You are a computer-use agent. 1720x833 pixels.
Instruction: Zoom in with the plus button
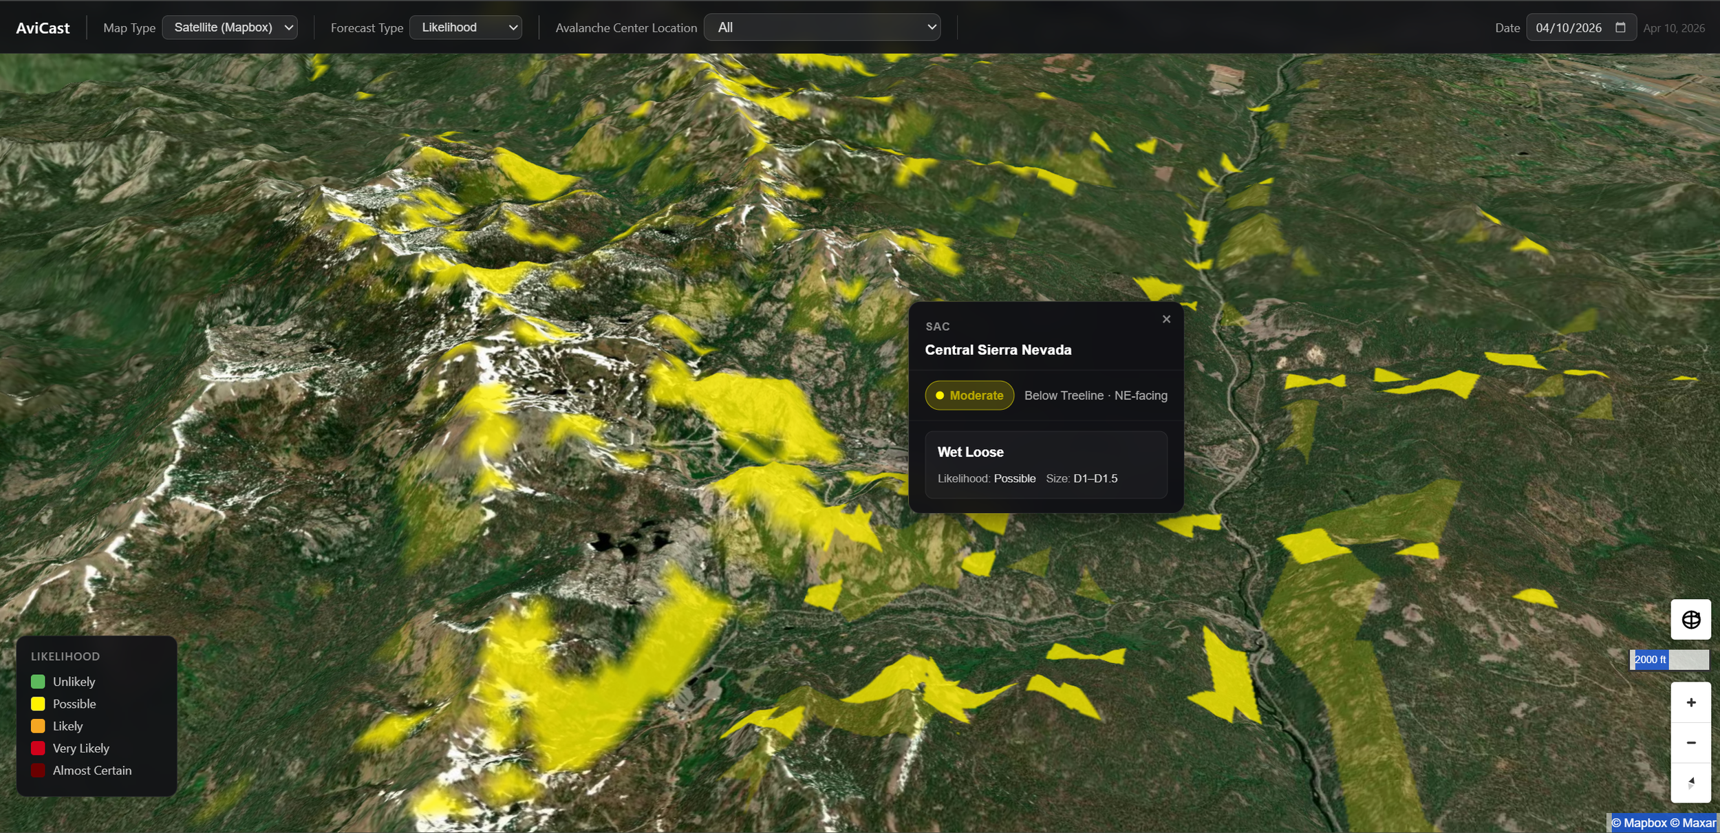pos(1690,702)
